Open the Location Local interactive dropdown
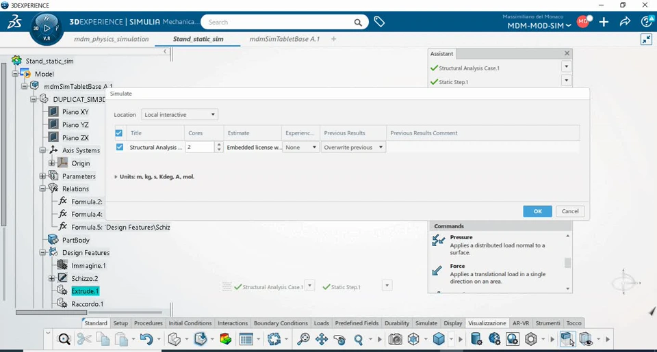The height and width of the screenshot is (352, 657). [x=179, y=115]
